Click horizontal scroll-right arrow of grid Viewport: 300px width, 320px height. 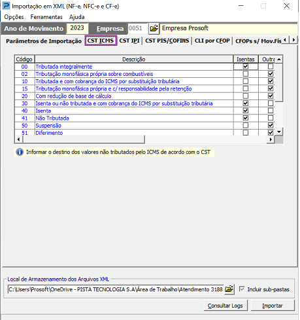pos(271,139)
